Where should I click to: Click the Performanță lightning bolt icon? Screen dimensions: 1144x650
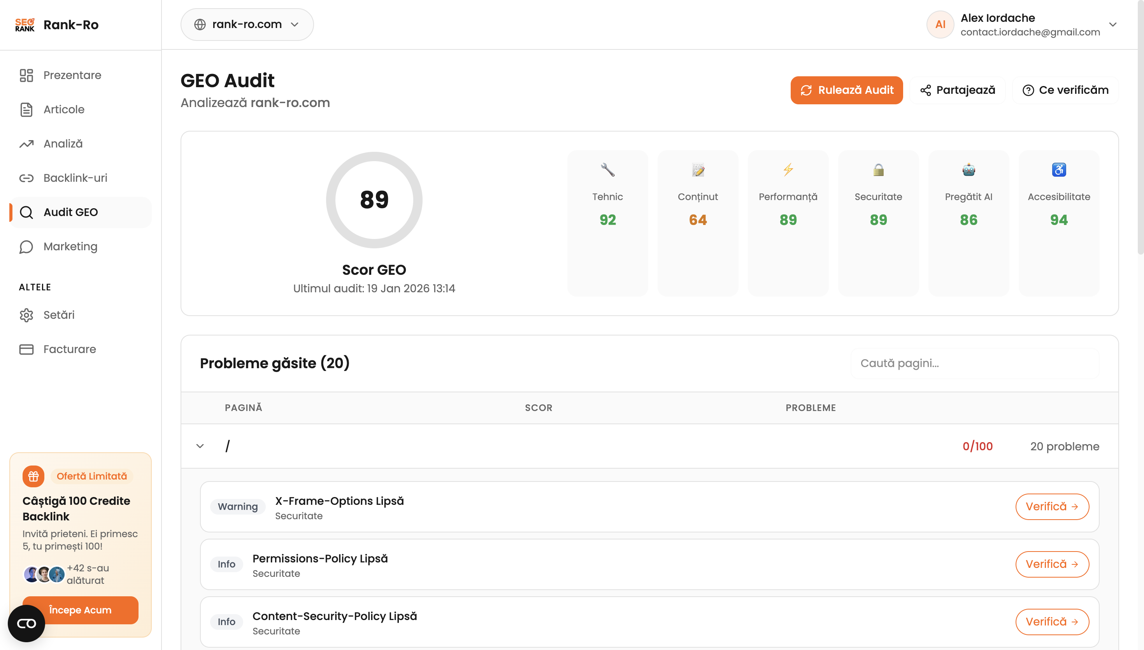point(788,170)
